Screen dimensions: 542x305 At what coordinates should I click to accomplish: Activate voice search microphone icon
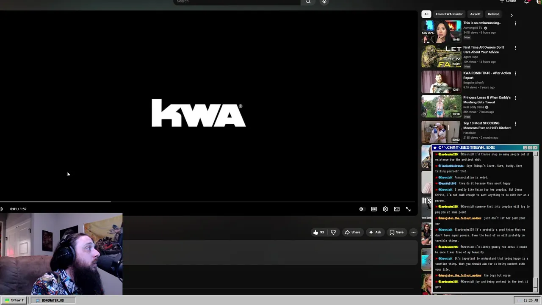[x=324, y=2]
